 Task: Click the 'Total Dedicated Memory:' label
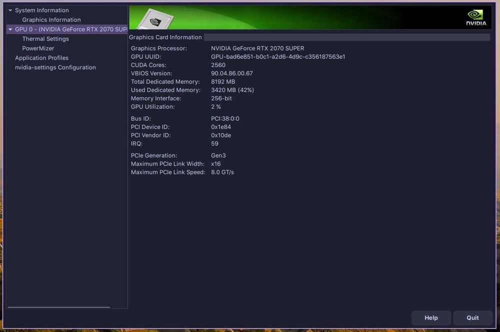165,81
